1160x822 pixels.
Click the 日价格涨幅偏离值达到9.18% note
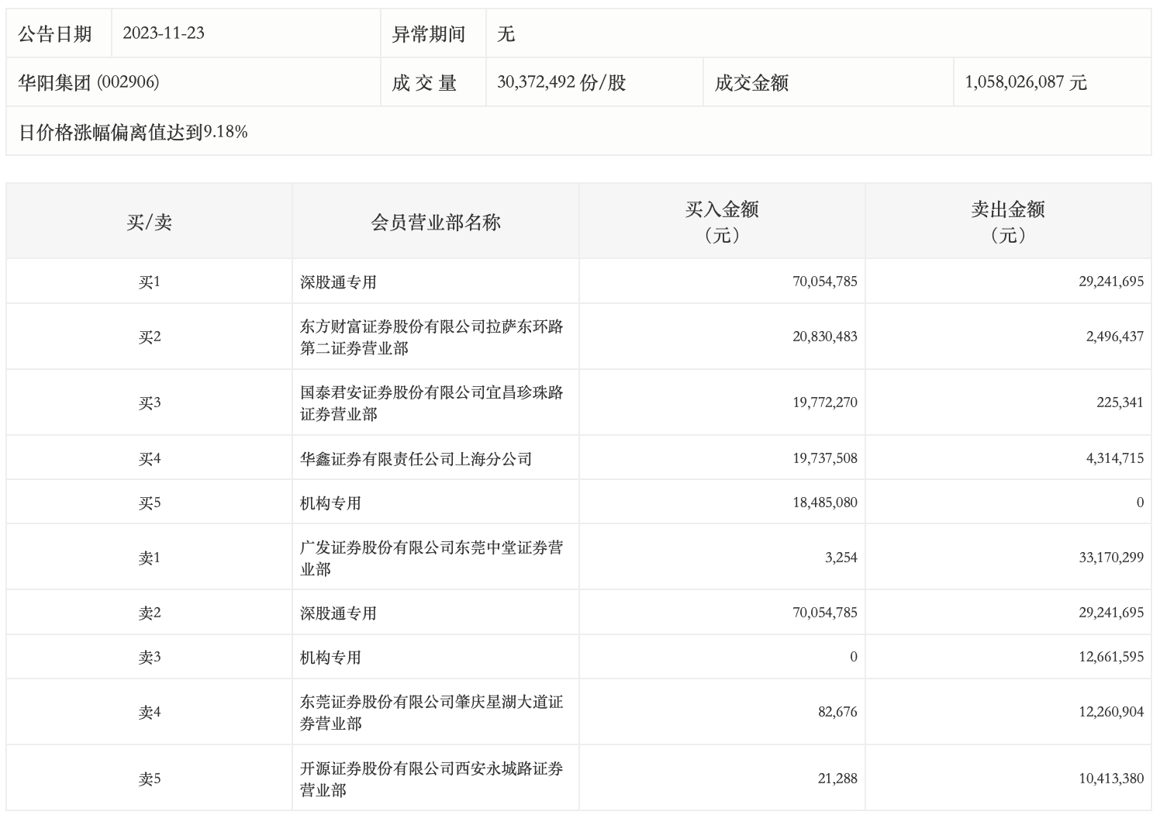tap(133, 132)
